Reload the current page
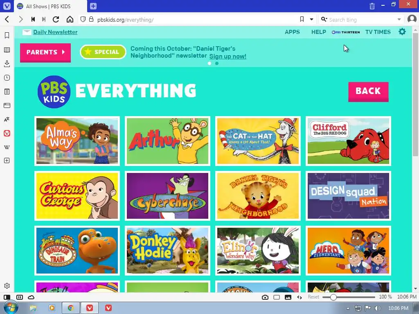This screenshot has height=314, width=419. tap(56, 19)
